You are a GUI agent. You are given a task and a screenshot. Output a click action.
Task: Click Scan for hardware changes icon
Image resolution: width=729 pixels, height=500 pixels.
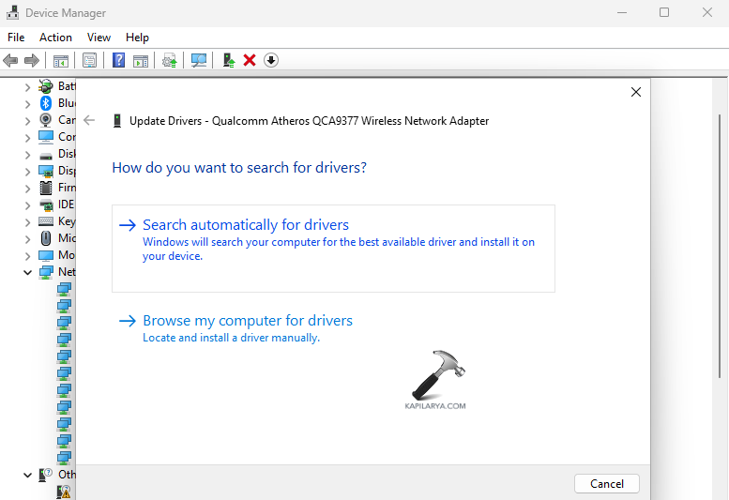point(199,60)
